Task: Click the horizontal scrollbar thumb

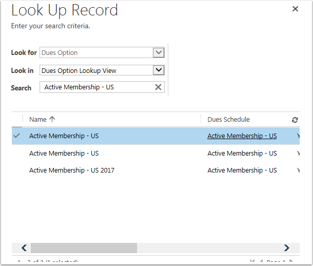Action: [84, 248]
